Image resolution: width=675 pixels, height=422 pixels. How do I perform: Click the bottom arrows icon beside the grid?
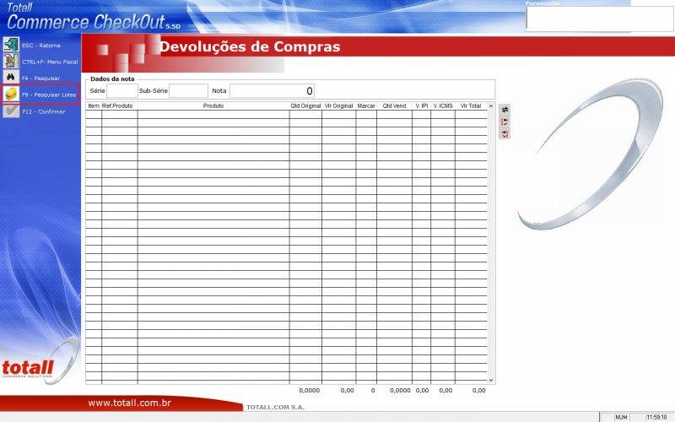pyautogui.click(x=505, y=133)
